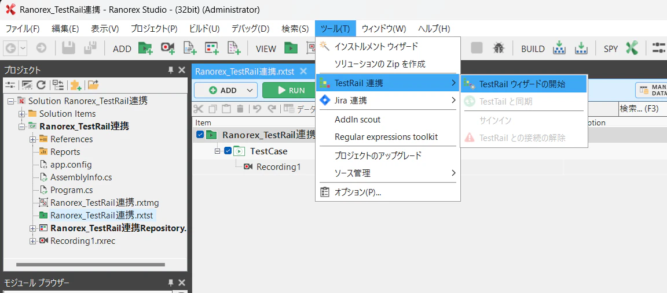Click the Build solution icon after BUILD label

(x=559, y=48)
